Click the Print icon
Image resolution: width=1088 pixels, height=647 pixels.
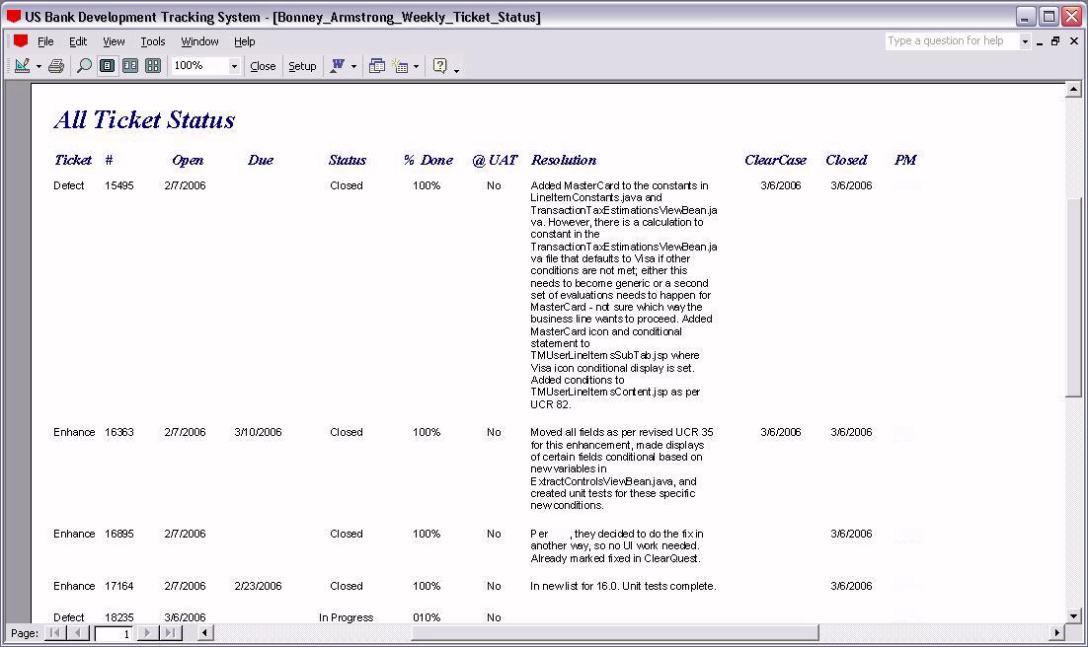click(x=56, y=66)
